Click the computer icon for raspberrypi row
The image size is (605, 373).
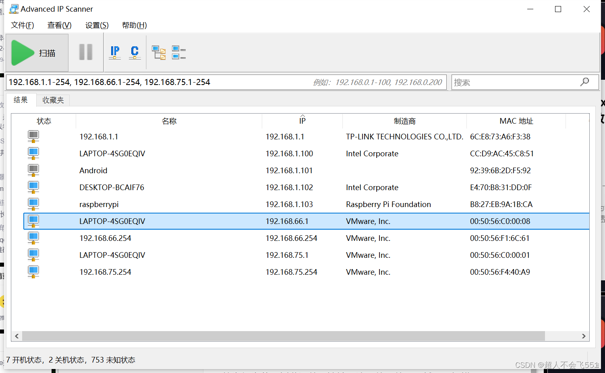[33, 204]
